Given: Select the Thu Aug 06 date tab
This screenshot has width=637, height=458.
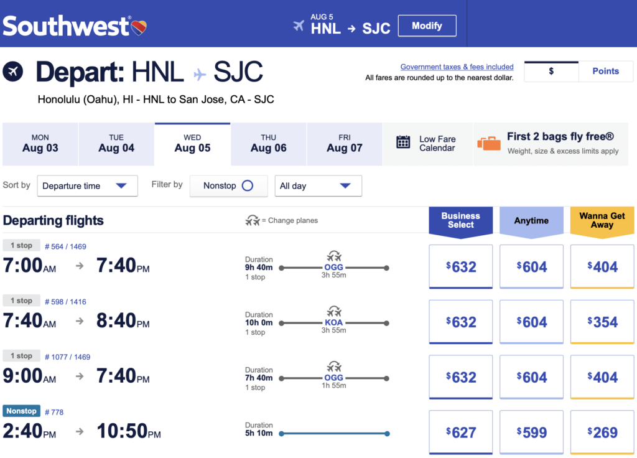Looking at the screenshot, I should 269,144.
